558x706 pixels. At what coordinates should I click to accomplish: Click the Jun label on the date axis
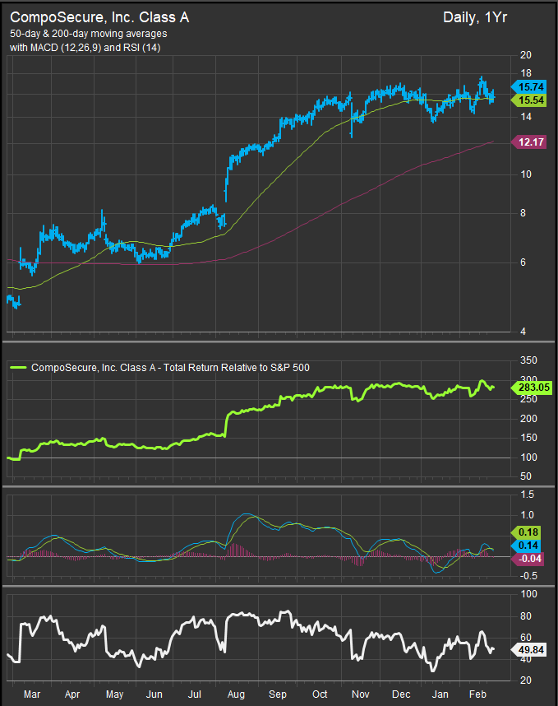154,694
